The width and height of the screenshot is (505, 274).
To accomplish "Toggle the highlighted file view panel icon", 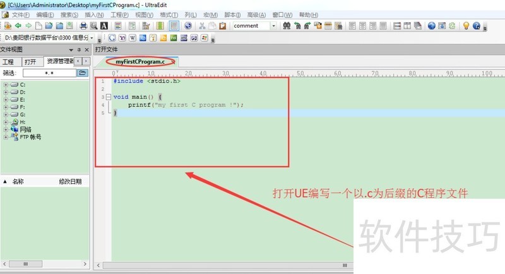I will (174, 26).
